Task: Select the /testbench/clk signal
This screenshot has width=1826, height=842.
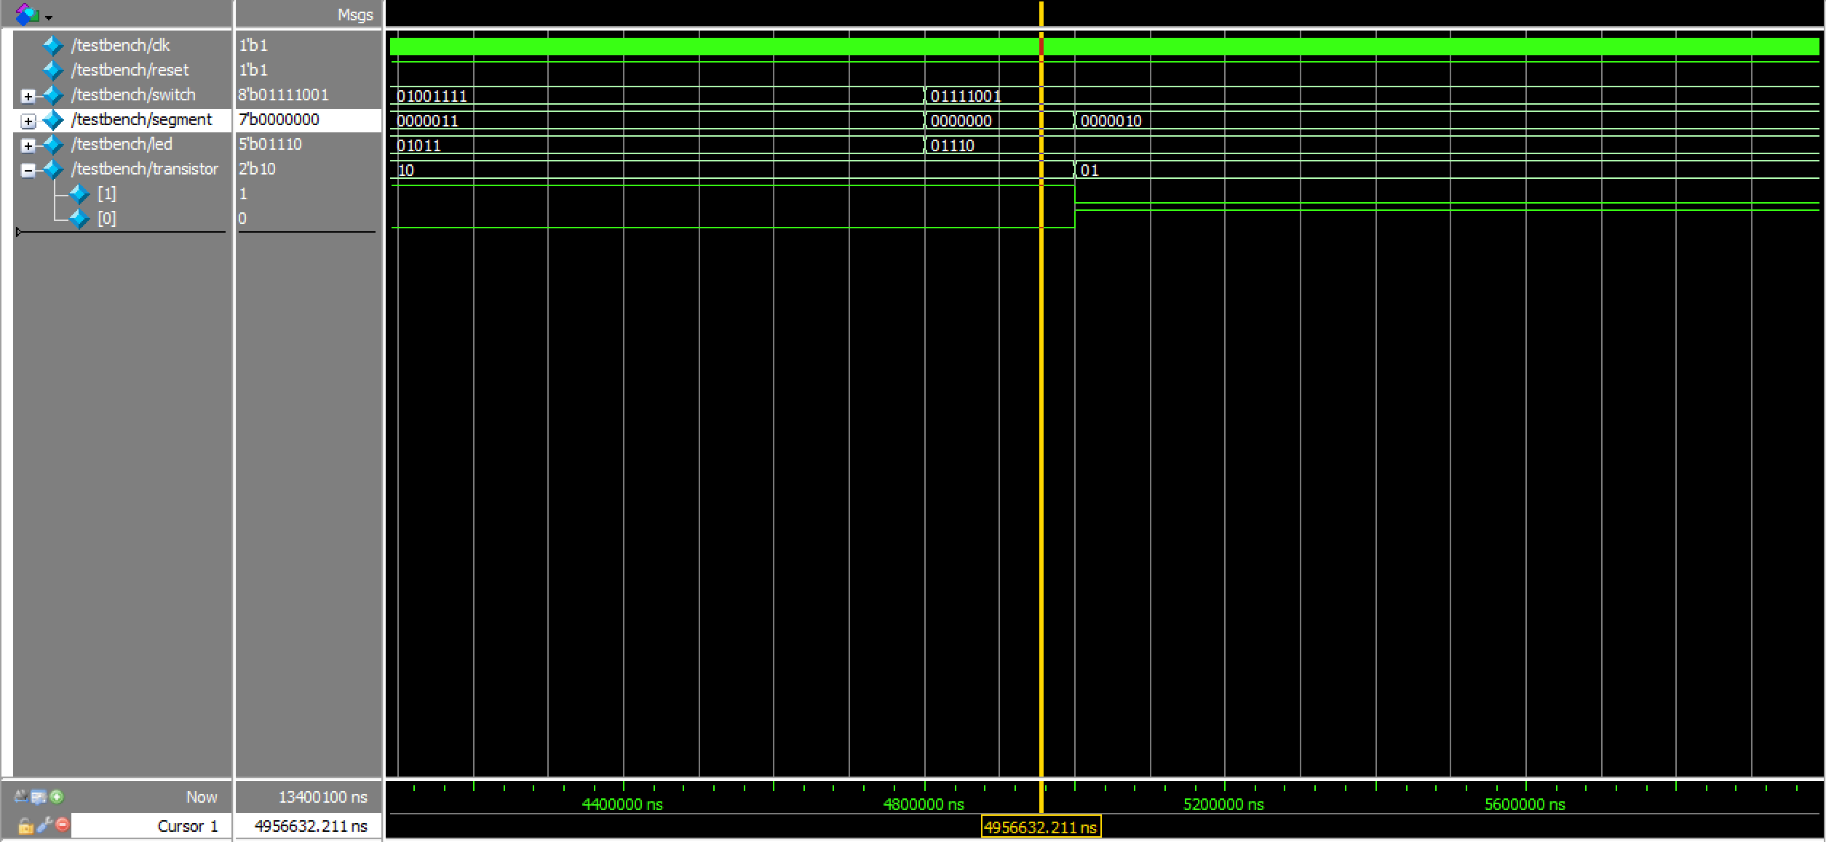Action: click(120, 45)
